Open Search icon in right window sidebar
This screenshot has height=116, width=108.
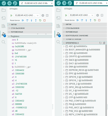[x=58, y=42]
